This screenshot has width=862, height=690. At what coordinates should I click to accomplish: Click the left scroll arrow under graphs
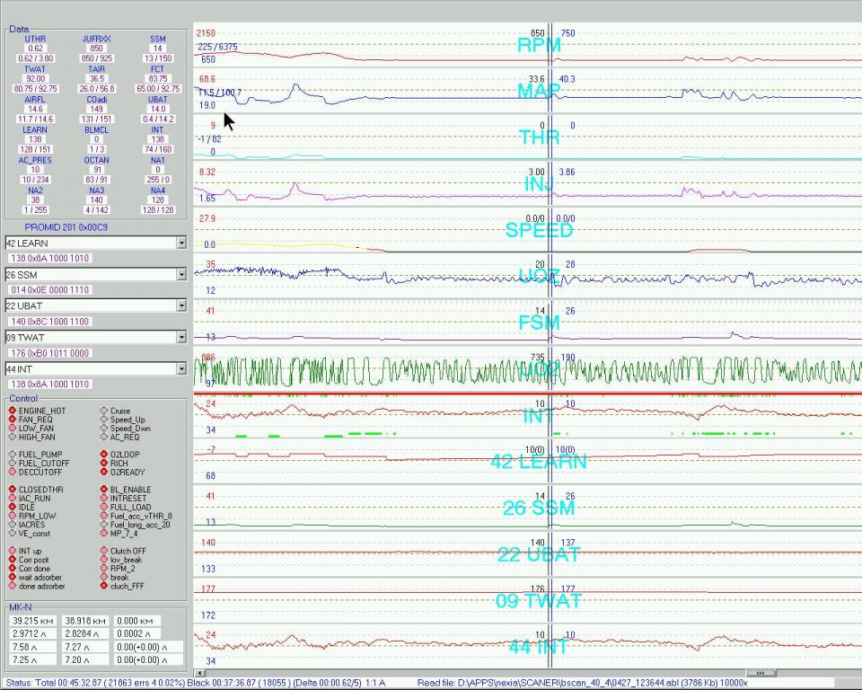pos(199,673)
